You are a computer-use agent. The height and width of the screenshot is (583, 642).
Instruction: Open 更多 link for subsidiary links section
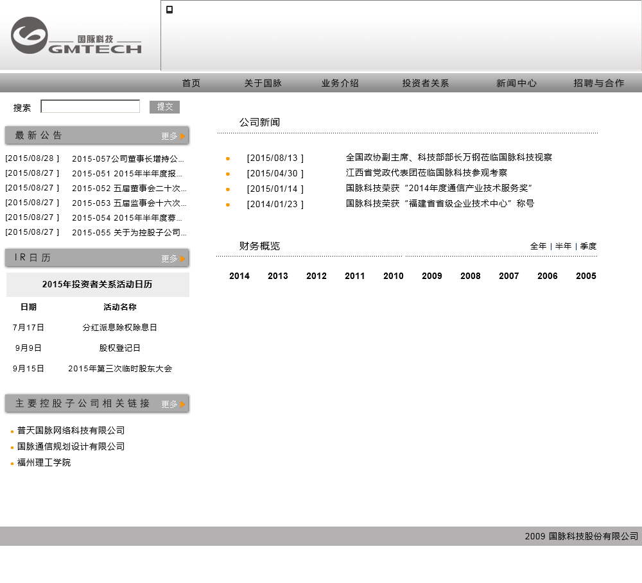click(169, 404)
